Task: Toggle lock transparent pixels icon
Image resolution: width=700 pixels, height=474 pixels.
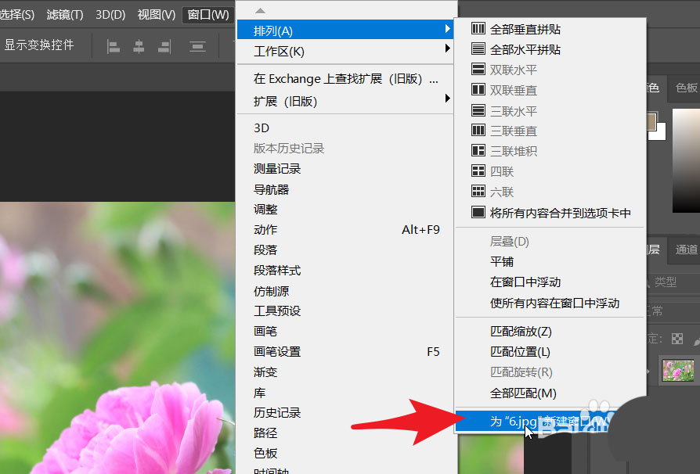Action: coord(677,339)
